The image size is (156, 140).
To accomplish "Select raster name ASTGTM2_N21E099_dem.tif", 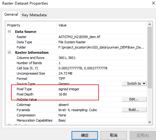I will (79, 37).
